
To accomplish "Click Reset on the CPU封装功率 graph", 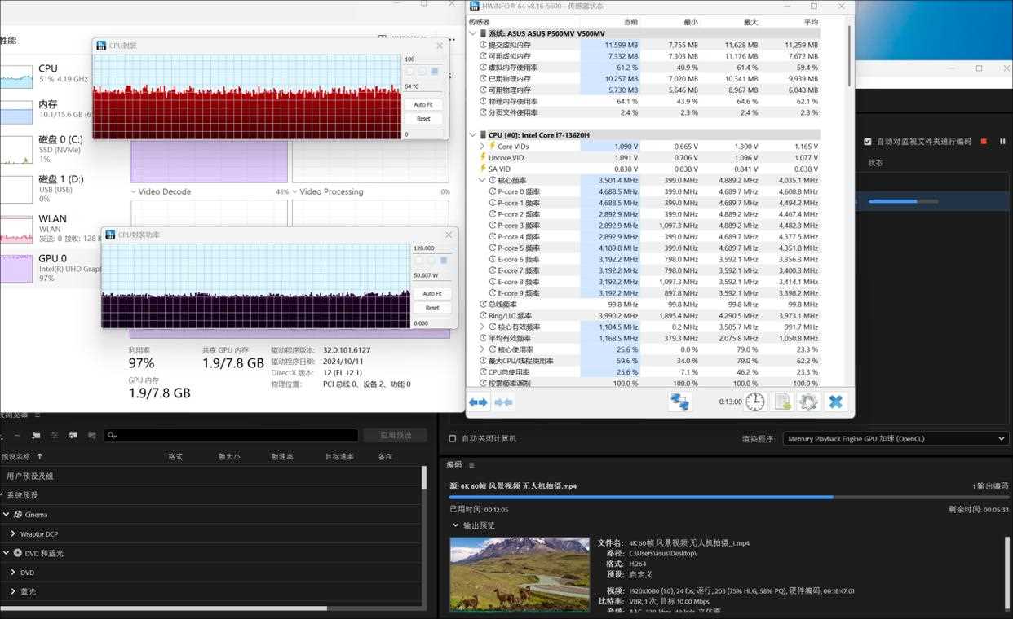I will (x=432, y=308).
